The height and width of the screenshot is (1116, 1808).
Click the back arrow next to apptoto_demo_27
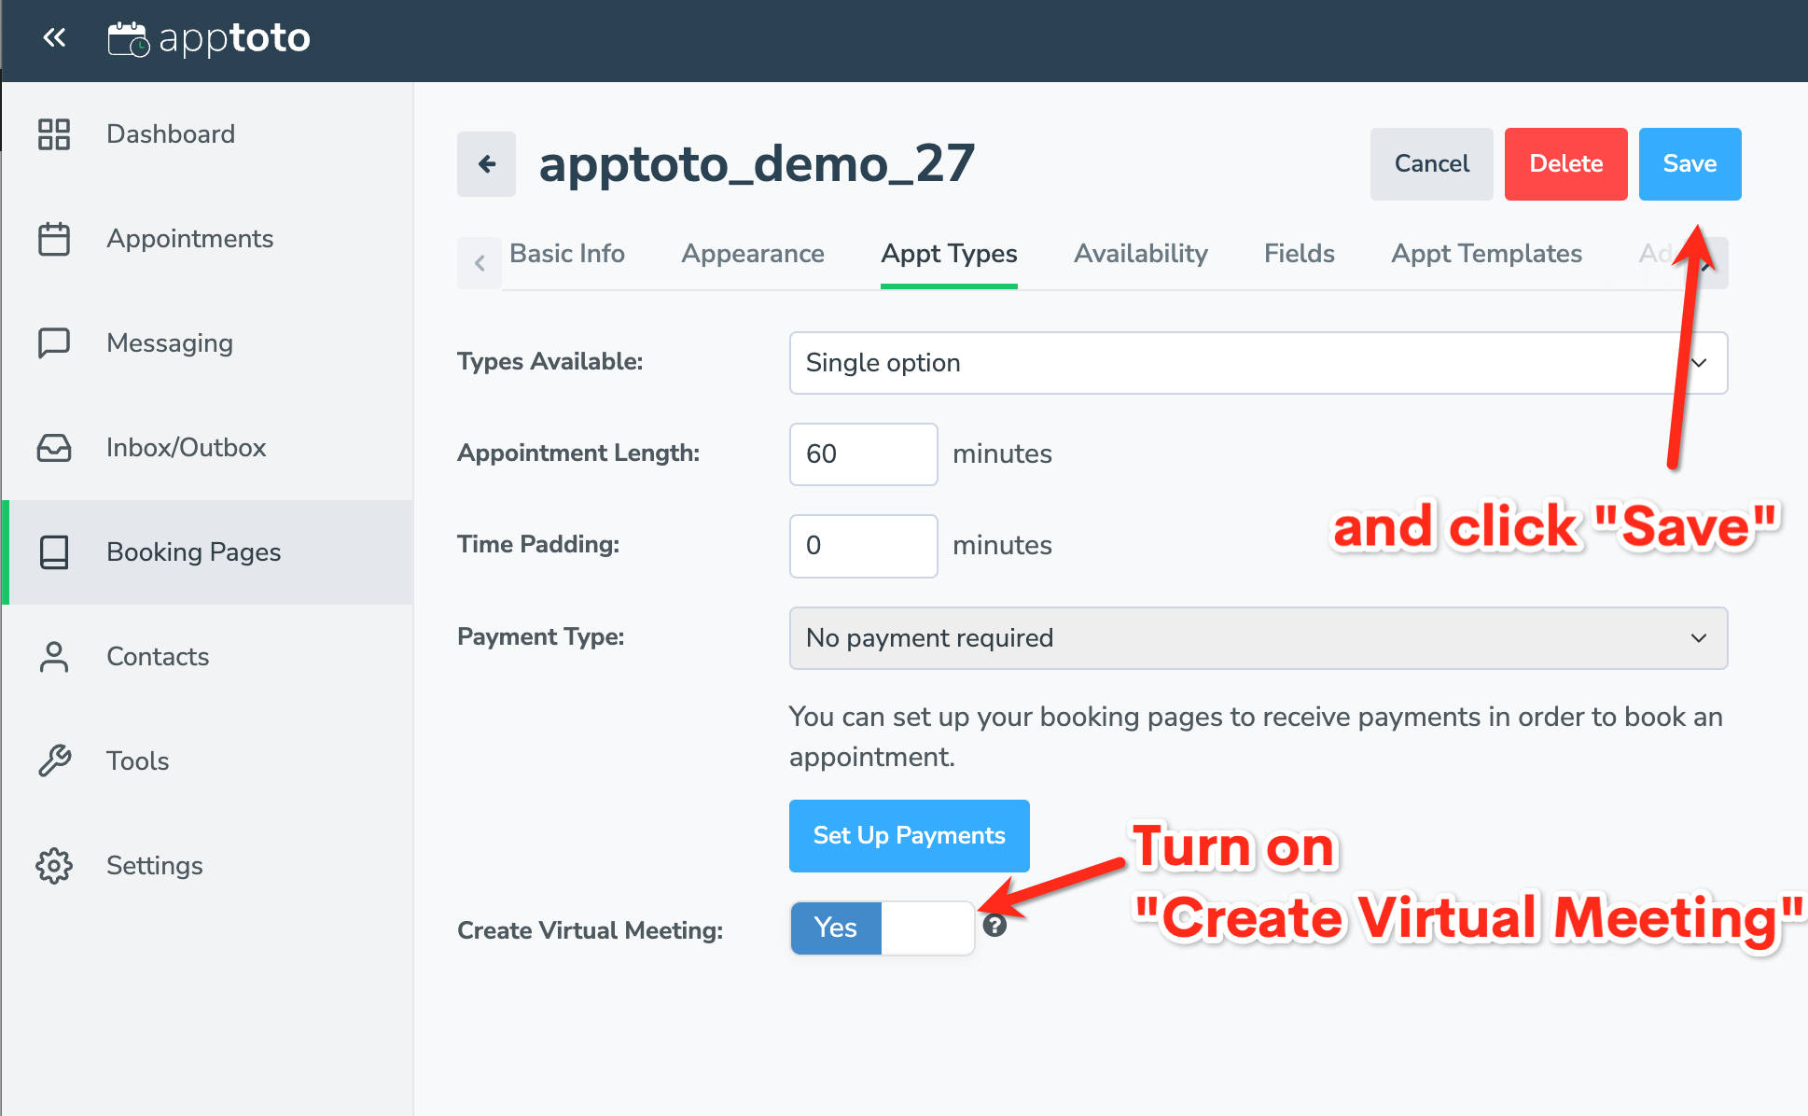(485, 163)
